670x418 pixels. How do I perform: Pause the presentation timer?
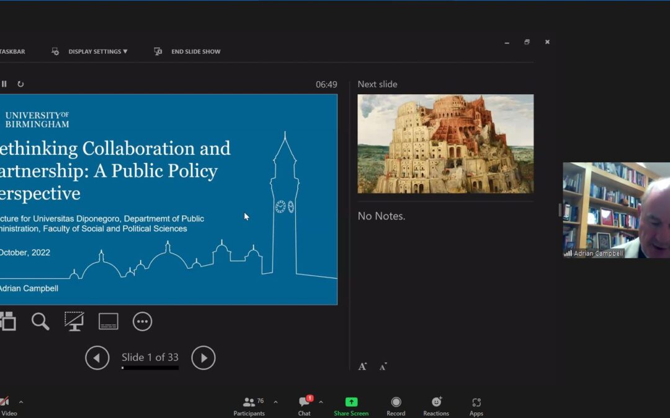point(4,84)
